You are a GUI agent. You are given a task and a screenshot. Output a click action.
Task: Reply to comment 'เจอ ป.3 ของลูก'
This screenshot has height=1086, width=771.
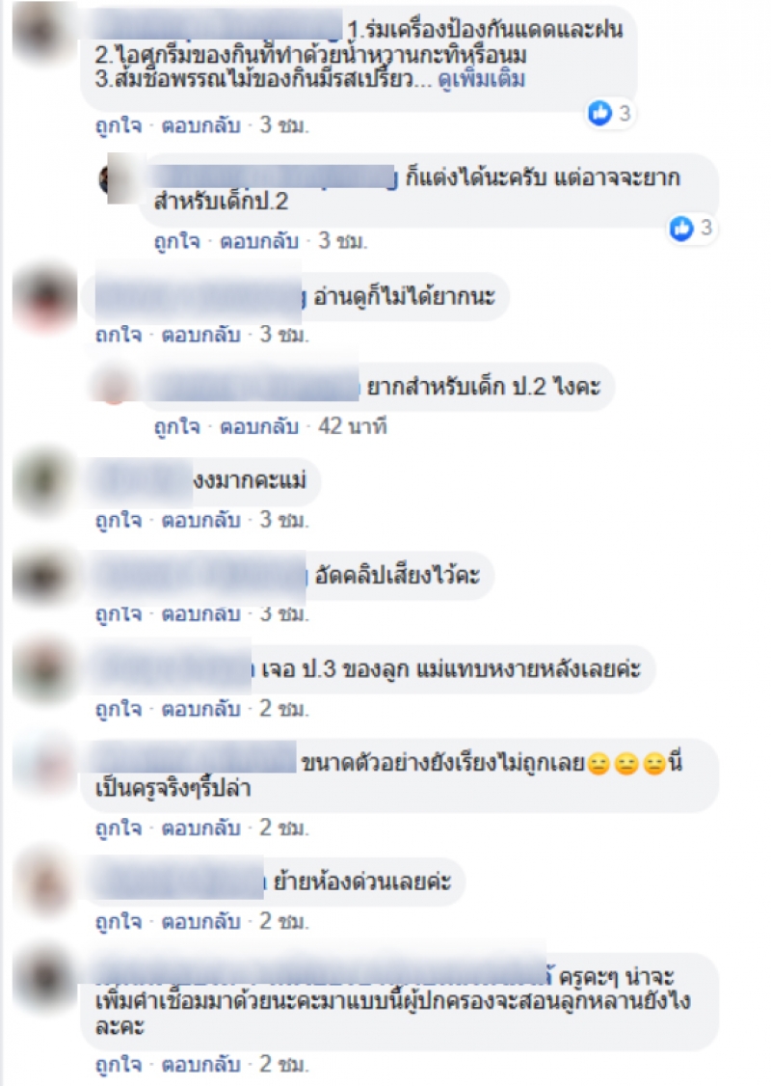click(200, 709)
